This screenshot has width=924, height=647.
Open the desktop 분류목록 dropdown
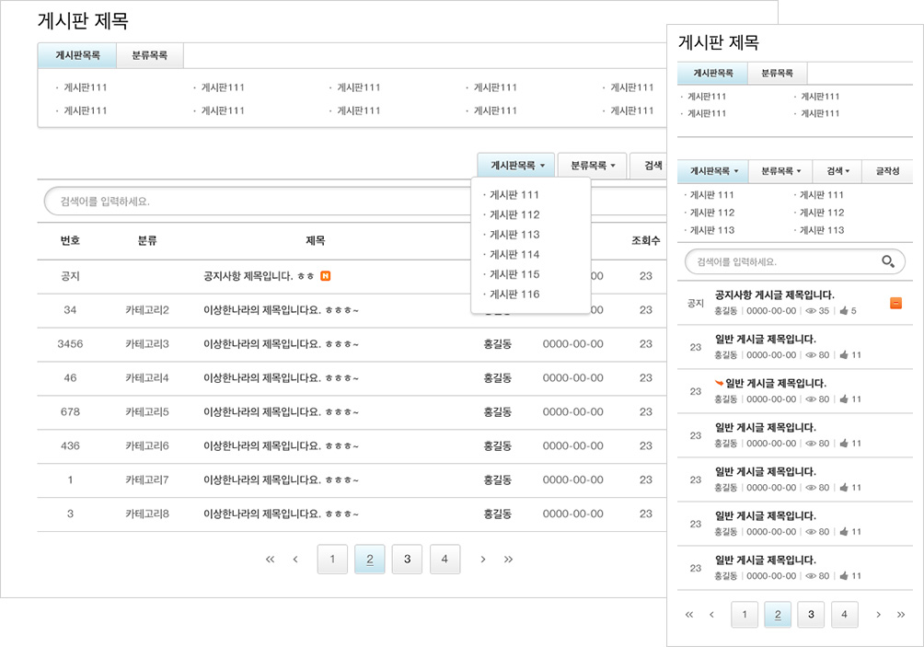pyautogui.click(x=592, y=166)
